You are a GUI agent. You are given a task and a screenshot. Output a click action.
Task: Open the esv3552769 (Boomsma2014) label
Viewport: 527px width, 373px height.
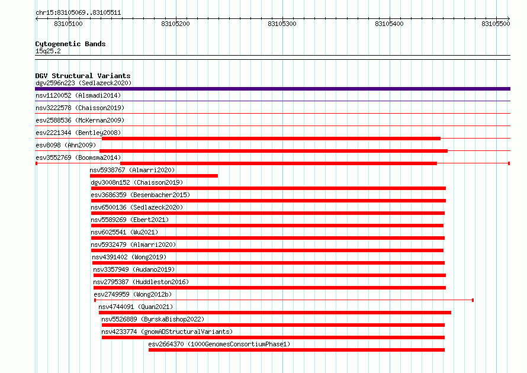pos(78,157)
